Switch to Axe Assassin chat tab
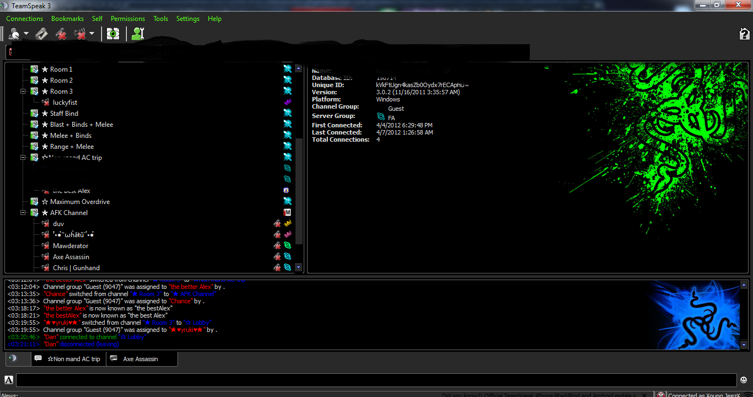This screenshot has width=753, height=397. coord(142,359)
